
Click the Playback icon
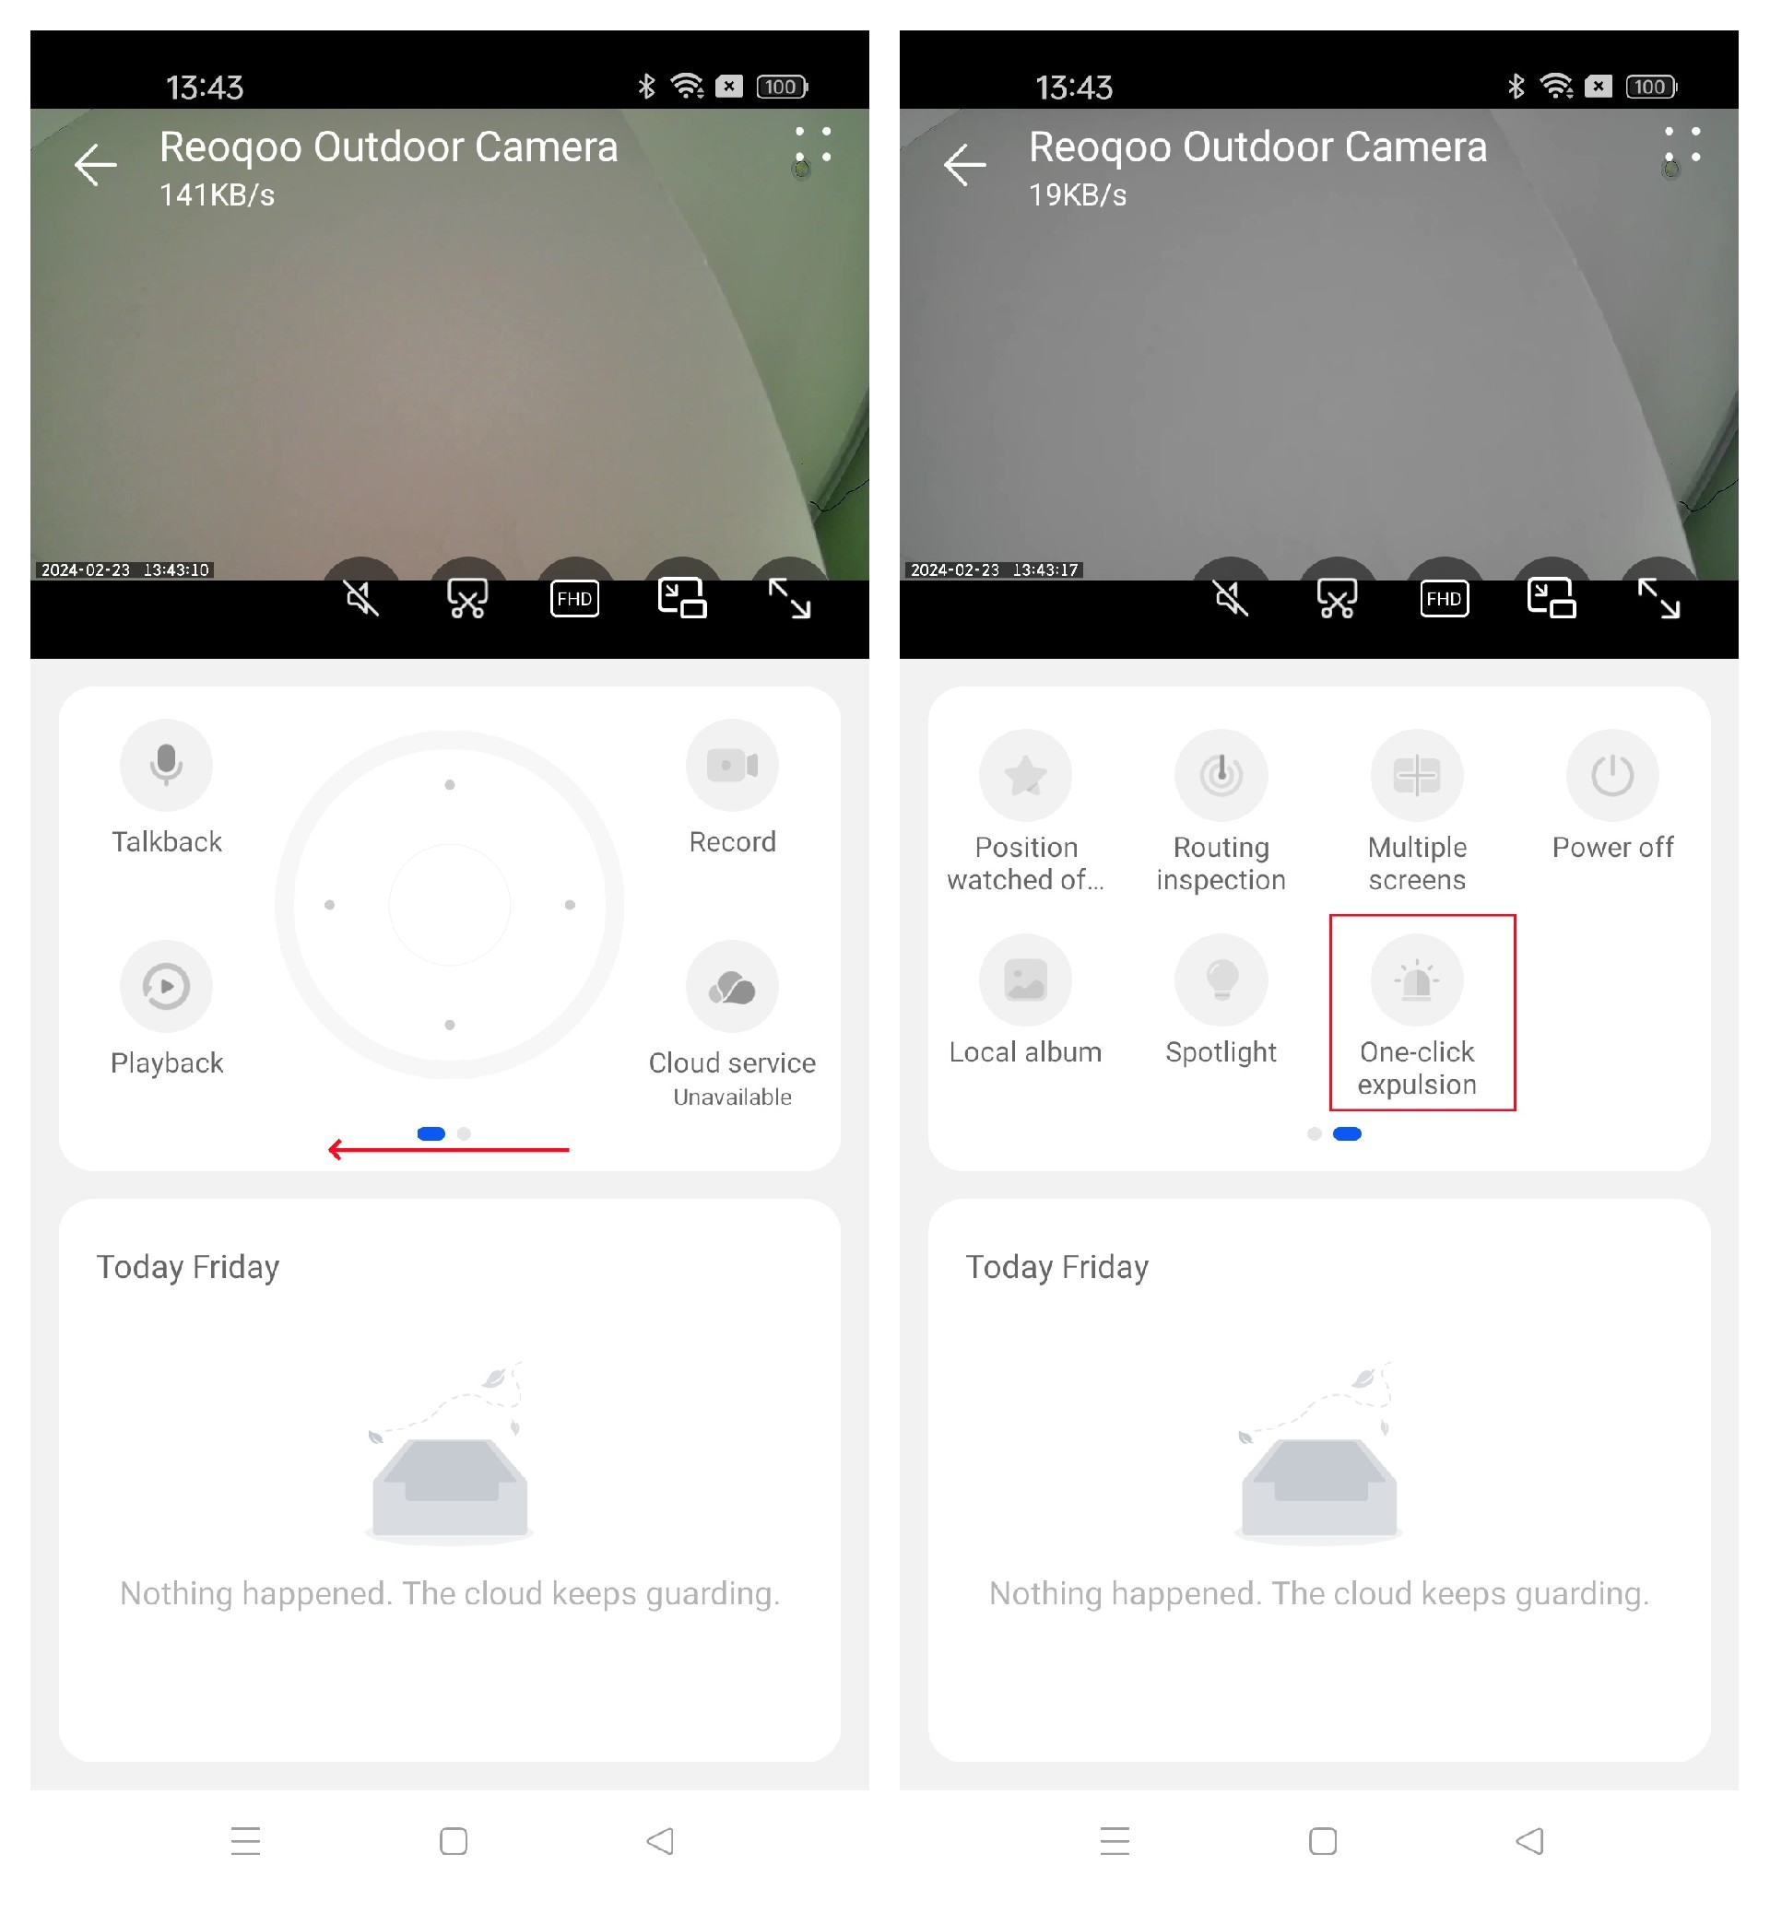click(166, 984)
